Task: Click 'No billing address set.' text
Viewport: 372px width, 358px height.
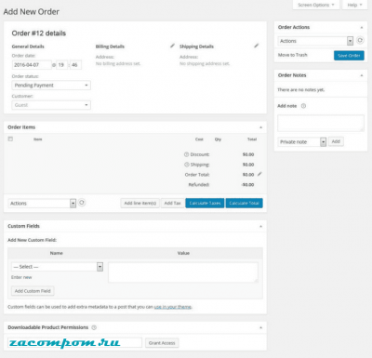Action: (118, 63)
